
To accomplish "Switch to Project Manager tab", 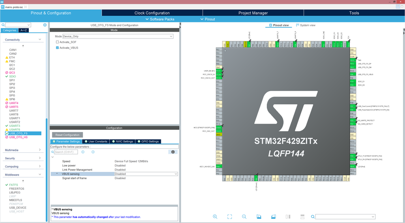I will pyautogui.click(x=253, y=13).
